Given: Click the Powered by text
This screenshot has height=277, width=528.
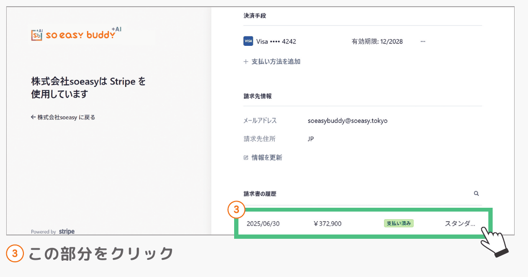Looking at the screenshot, I should (x=43, y=232).
